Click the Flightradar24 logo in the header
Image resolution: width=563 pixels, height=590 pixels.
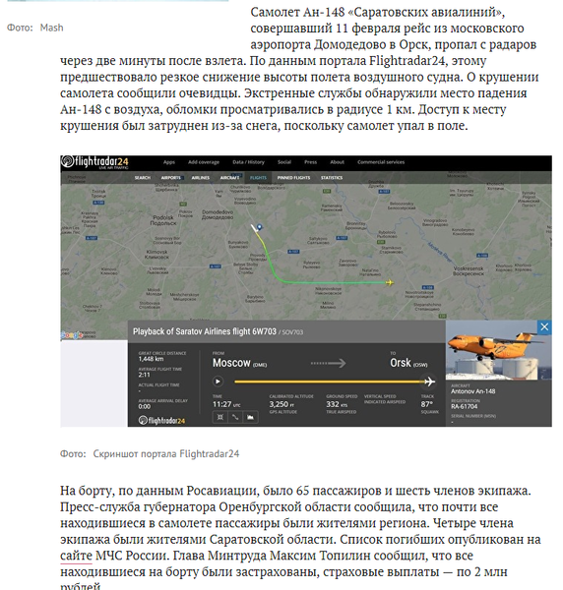(94, 162)
